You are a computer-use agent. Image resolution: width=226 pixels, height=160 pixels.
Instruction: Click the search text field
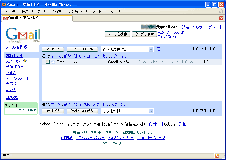[74, 34]
